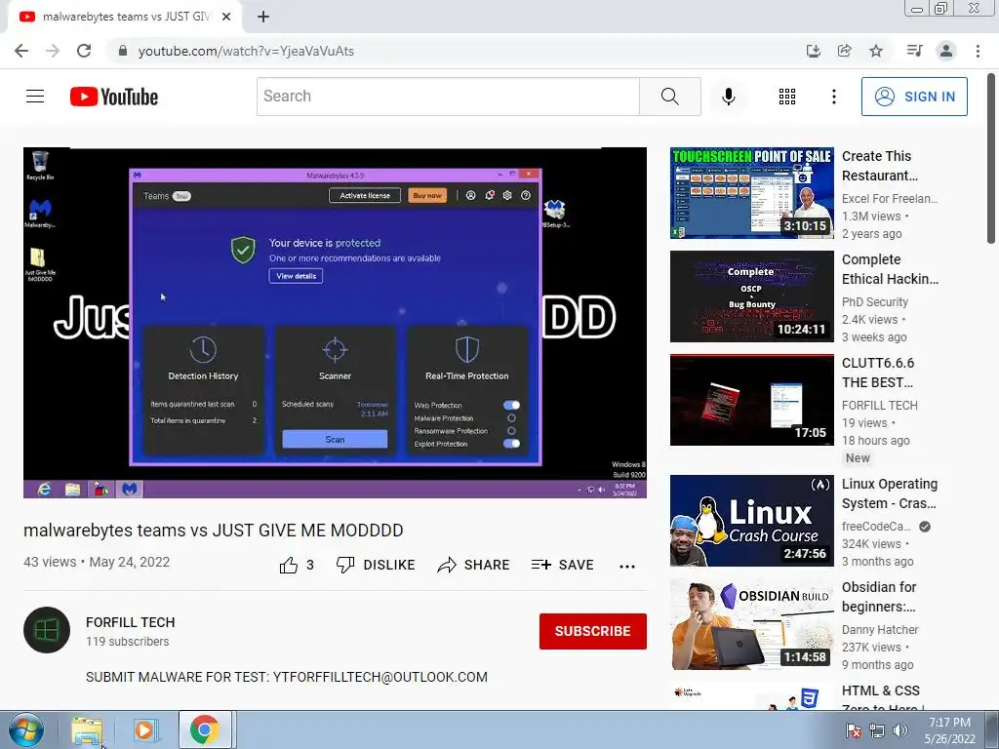Open Create This Restaurant video title
This screenshot has width=999, height=749.
click(880, 166)
